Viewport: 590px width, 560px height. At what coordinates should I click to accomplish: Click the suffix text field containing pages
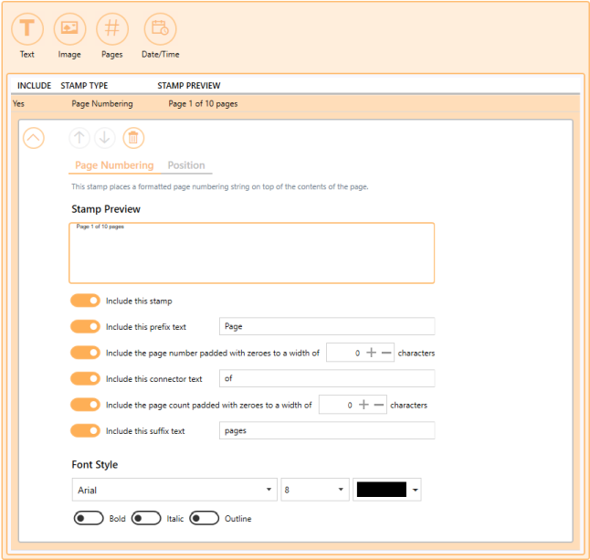tap(327, 430)
